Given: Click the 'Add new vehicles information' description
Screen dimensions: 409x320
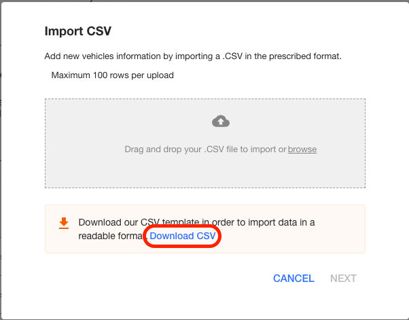Looking at the screenshot, I should 193,56.
